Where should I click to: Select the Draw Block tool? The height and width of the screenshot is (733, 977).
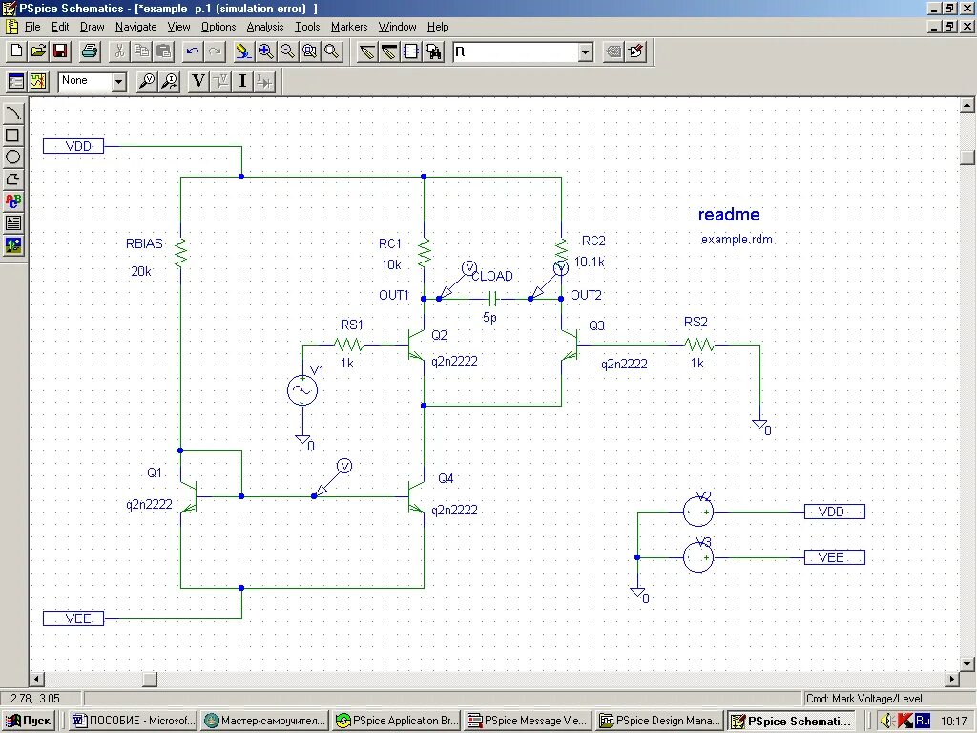pyautogui.click(x=411, y=52)
